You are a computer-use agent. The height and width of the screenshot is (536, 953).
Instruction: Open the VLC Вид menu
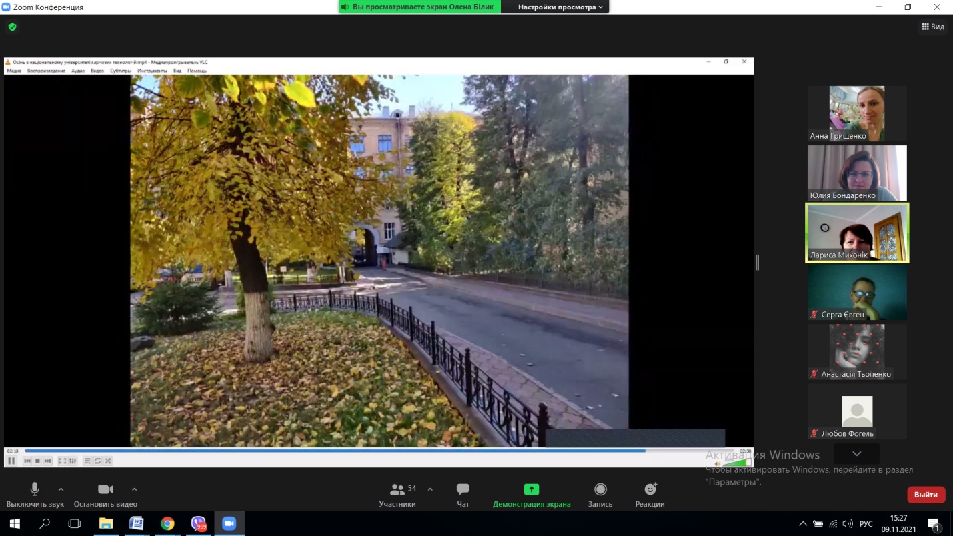point(177,71)
